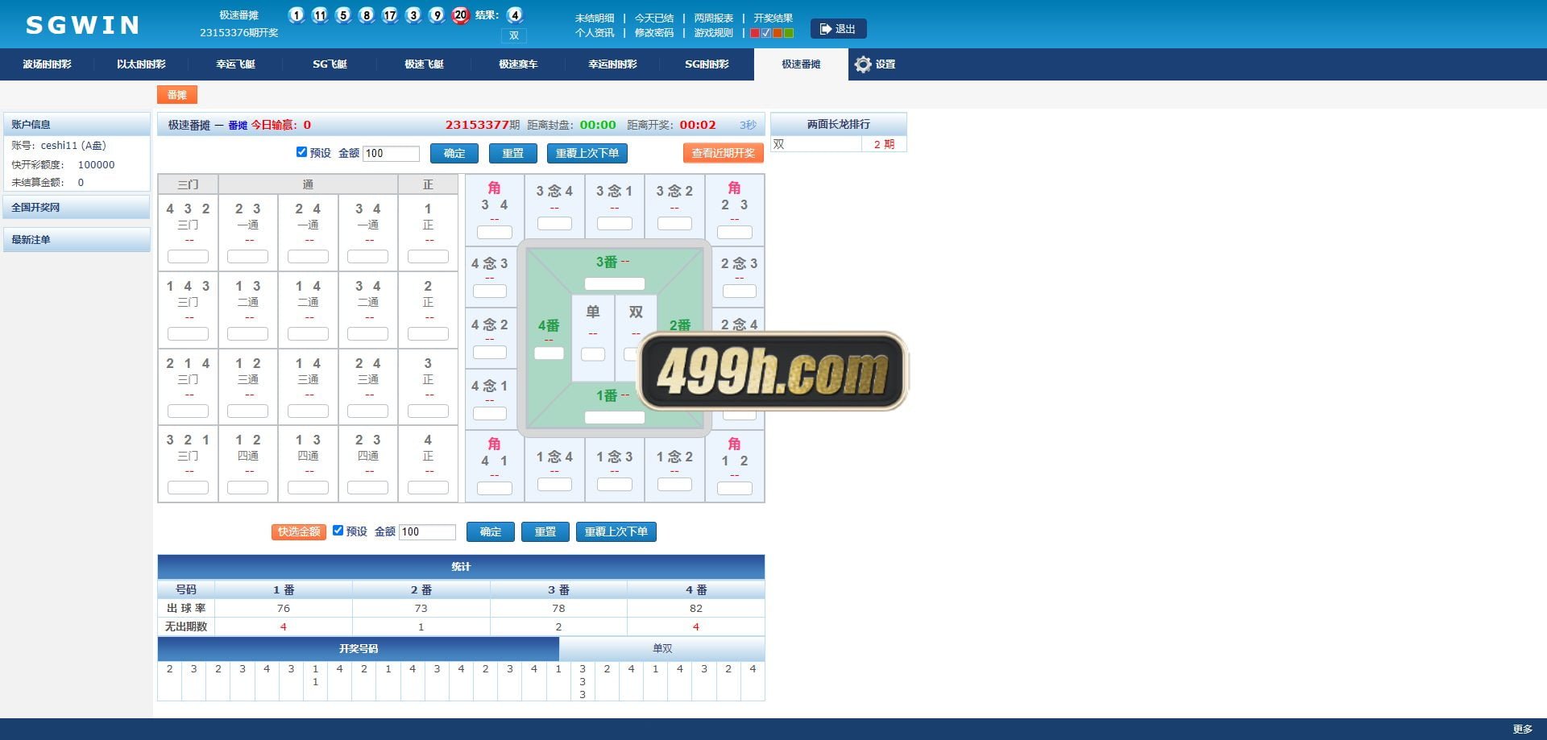Viewport: 1547px width, 740px height.
Task: Click the 3秒 refresh interval link
Action: [748, 125]
